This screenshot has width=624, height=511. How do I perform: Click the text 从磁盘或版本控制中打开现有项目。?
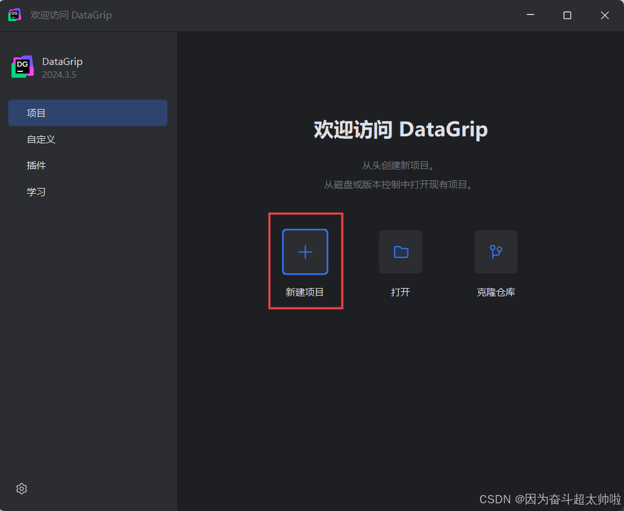click(x=399, y=185)
